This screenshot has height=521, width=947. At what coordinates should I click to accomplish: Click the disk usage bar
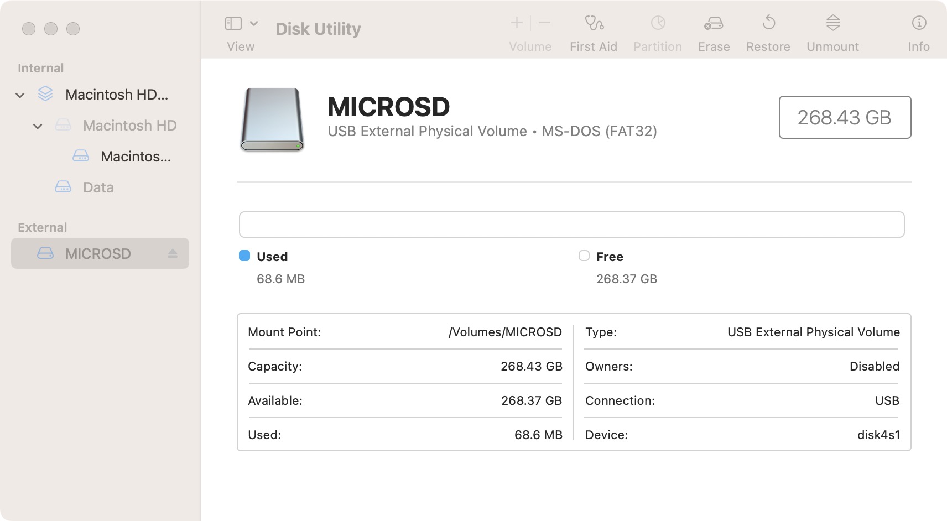pos(571,225)
